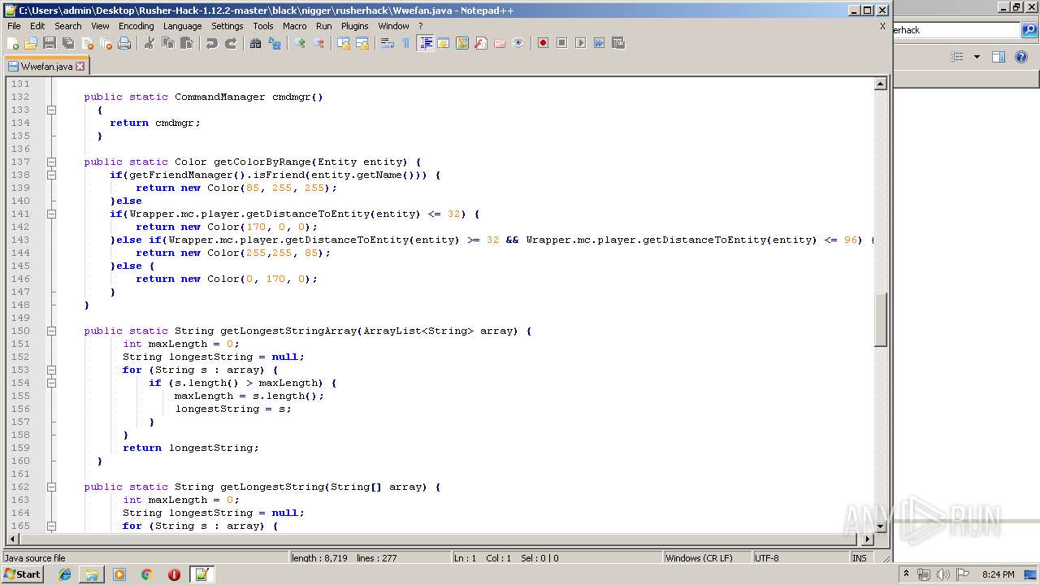1040x585 pixels.
Task: Toggle show all characters pilcrow icon
Action: [x=405, y=43]
